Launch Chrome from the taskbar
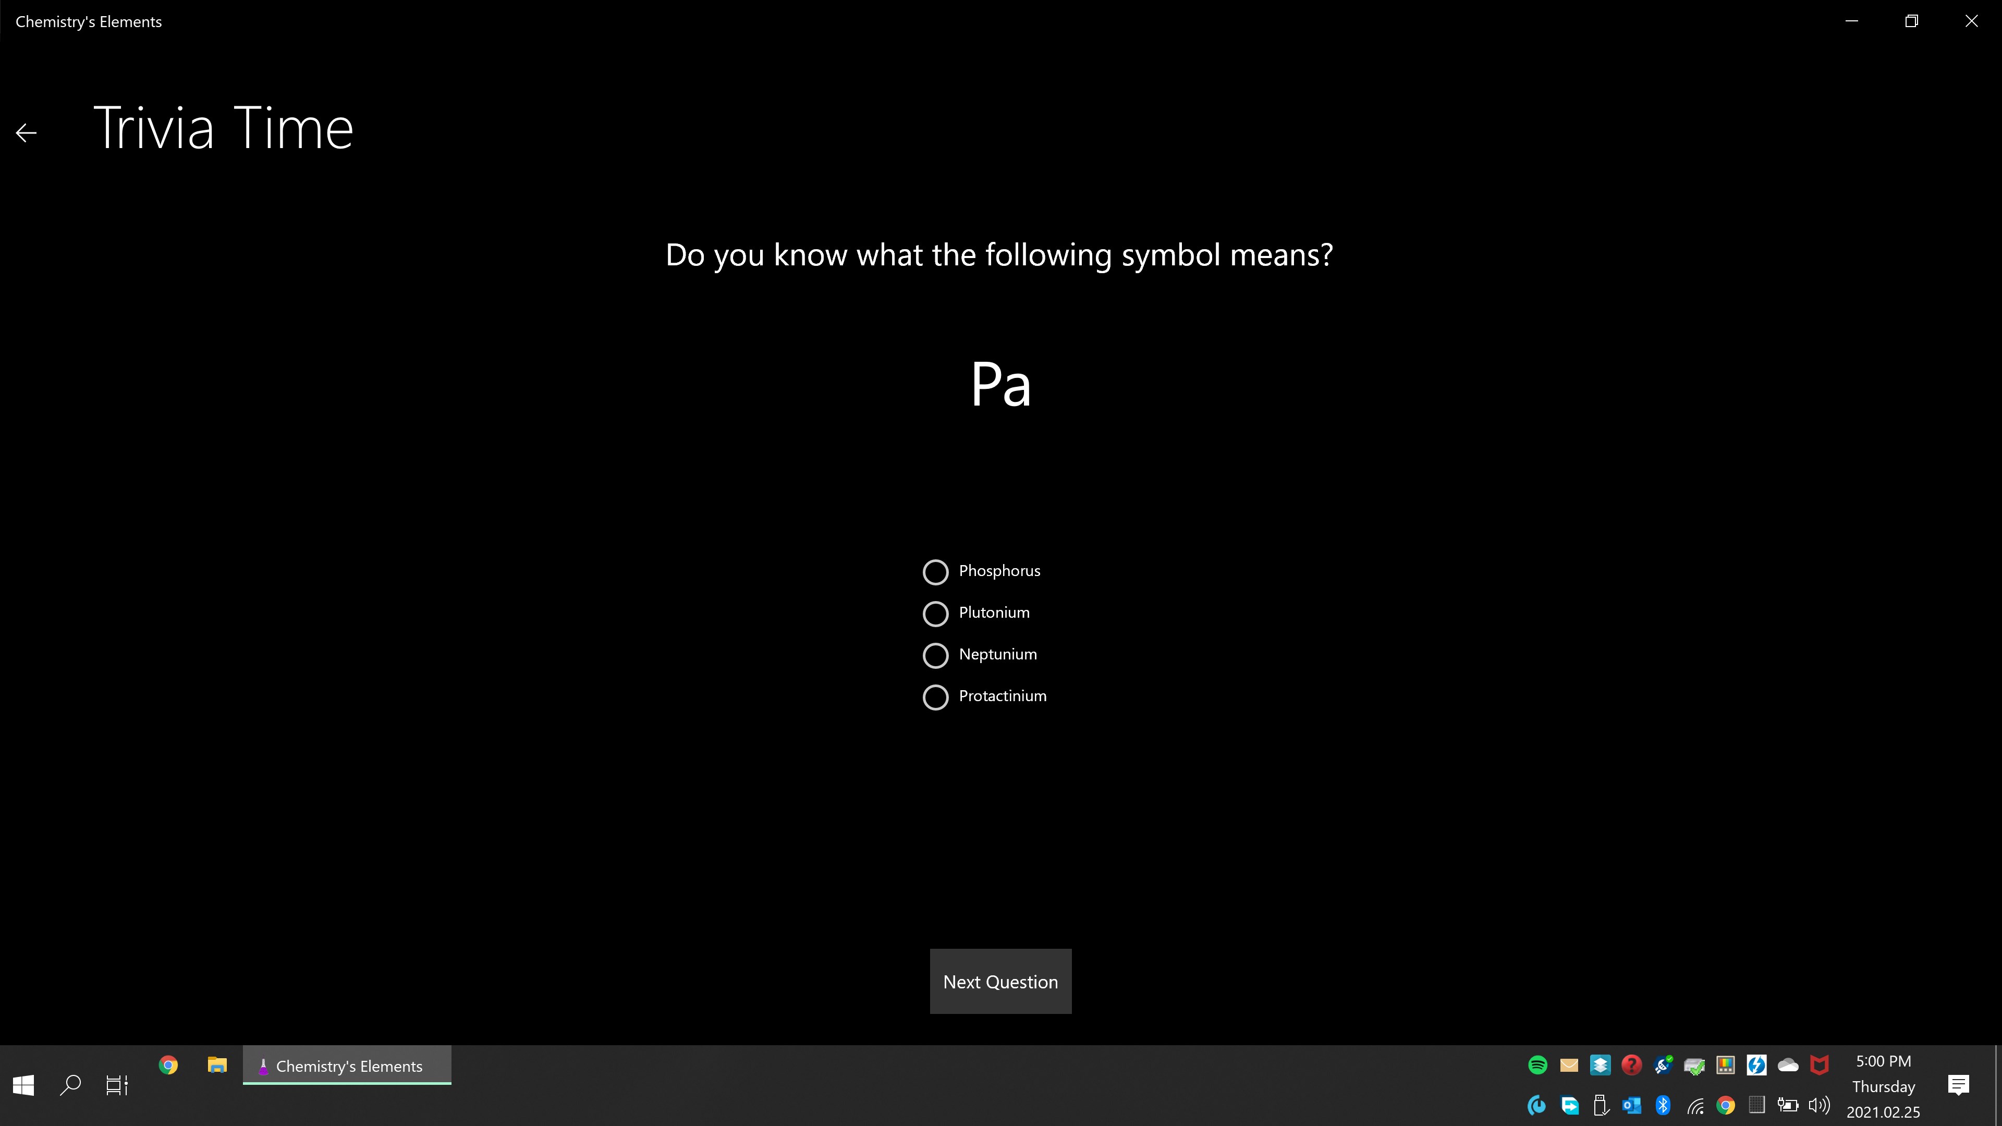Viewport: 2002px width, 1126px height. [168, 1064]
